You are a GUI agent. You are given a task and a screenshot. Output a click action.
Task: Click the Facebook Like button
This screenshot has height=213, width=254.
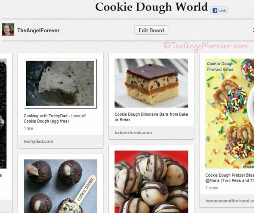[x=219, y=11]
